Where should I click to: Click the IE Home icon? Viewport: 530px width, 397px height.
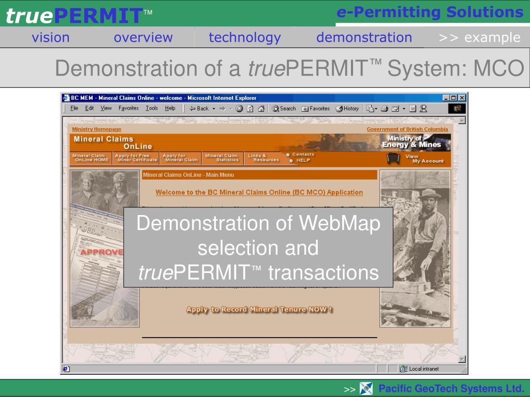pyautogui.click(x=261, y=109)
